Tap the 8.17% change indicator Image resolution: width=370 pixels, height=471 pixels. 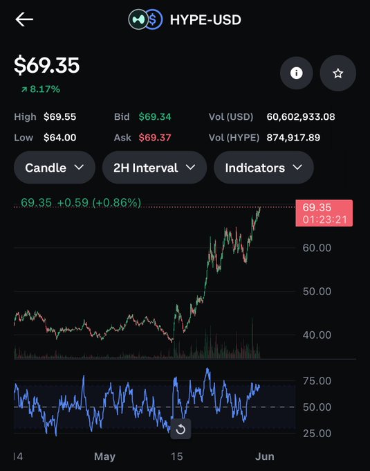(x=41, y=89)
